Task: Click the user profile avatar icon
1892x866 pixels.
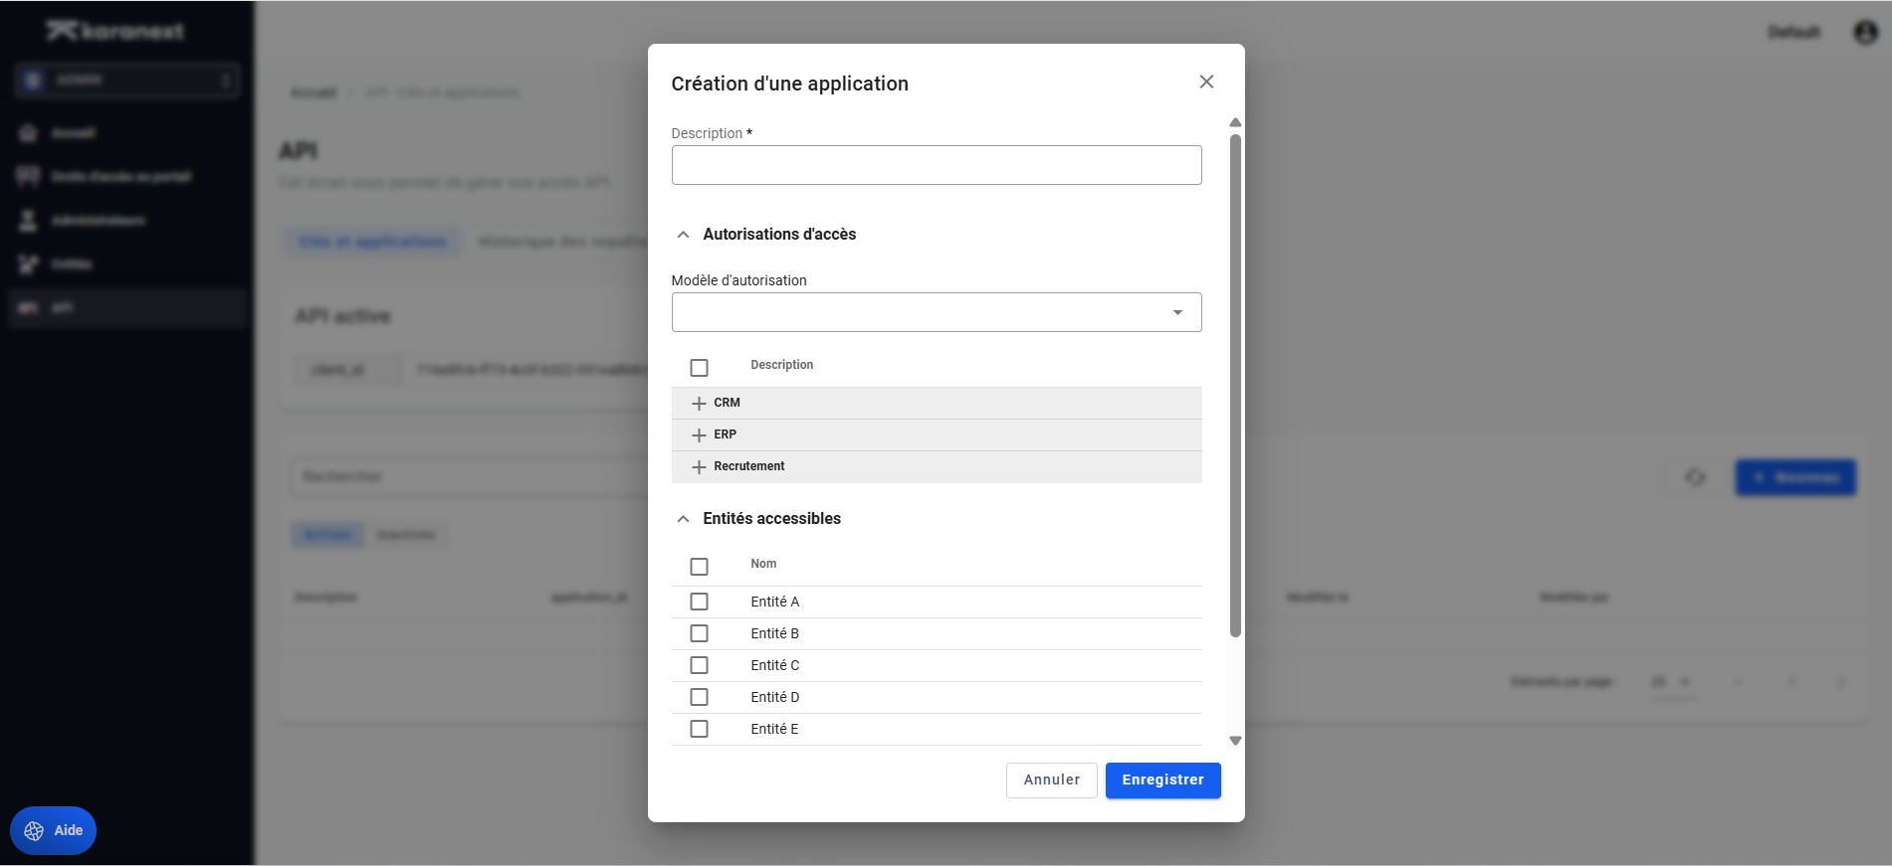Action: click(x=1865, y=32)
